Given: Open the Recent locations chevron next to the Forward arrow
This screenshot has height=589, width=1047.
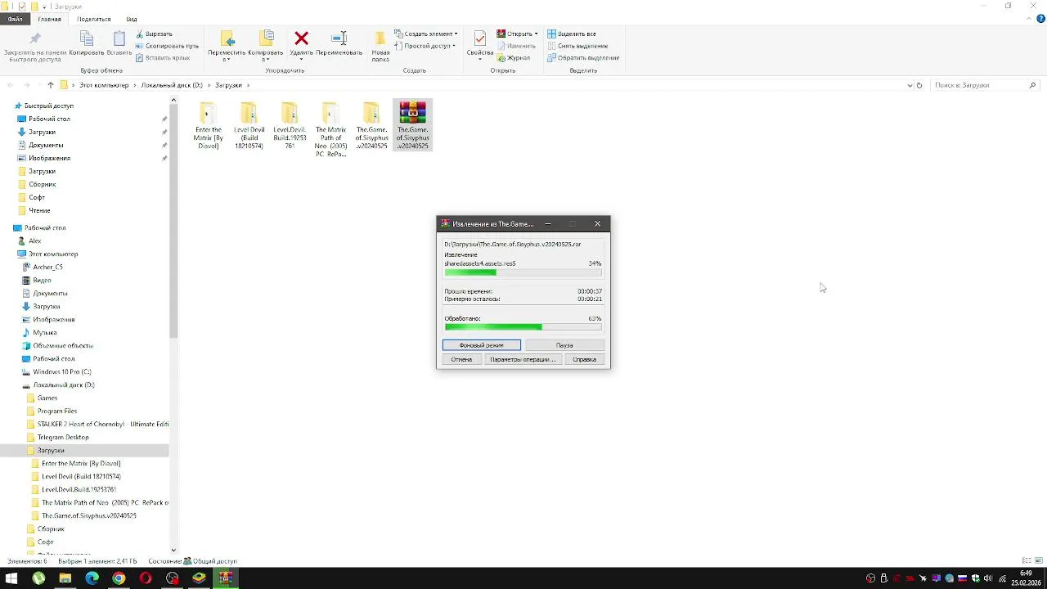Looking at the screenshot, I should pyautogui.click(x=38, y=85).
